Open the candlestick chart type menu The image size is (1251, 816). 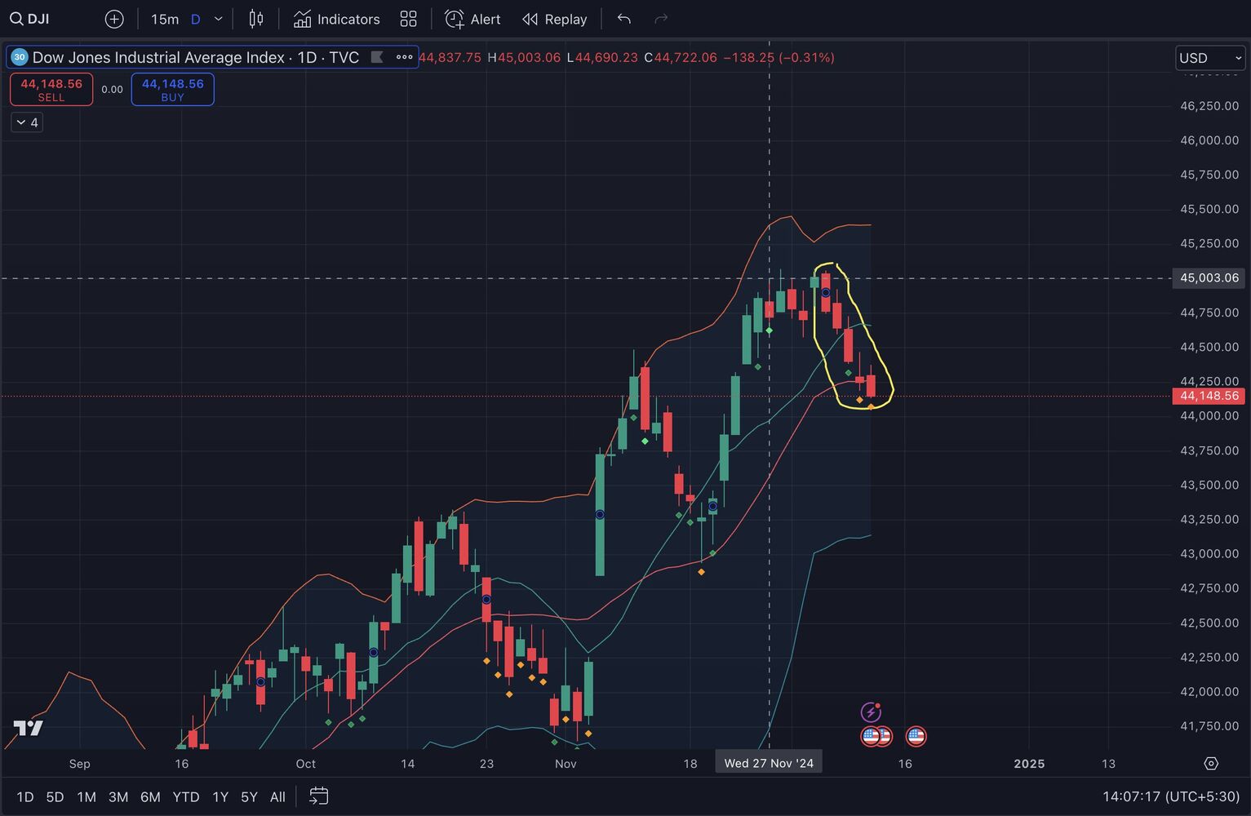(256, 19)
